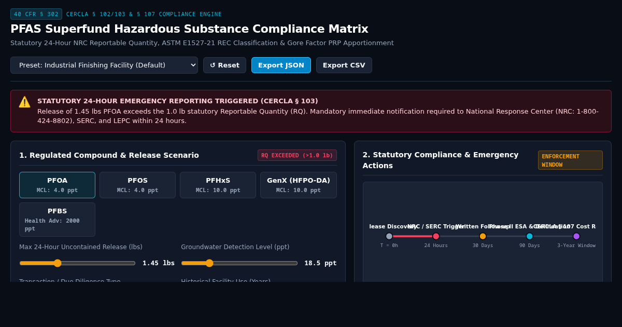
Task: Click the Reset button
Action: (x=224, y=65)
